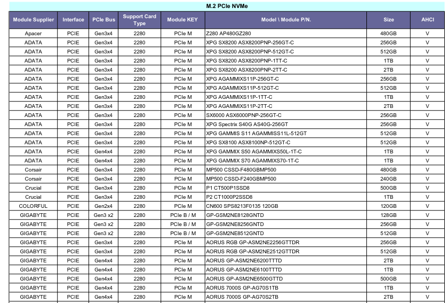Click P1 CT500P1SSD8 model cell
Viewport: 448px width, 303px height.
click(286, 188)
